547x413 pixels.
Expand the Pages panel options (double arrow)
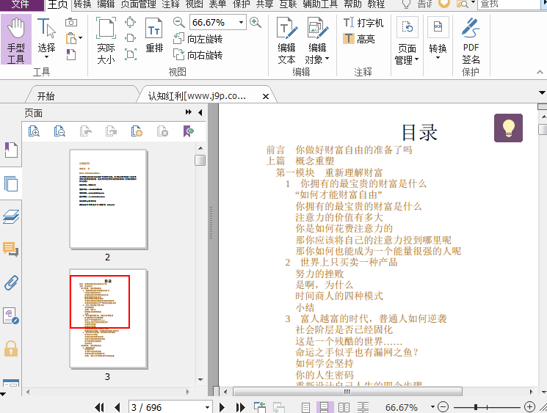point(189,112)
